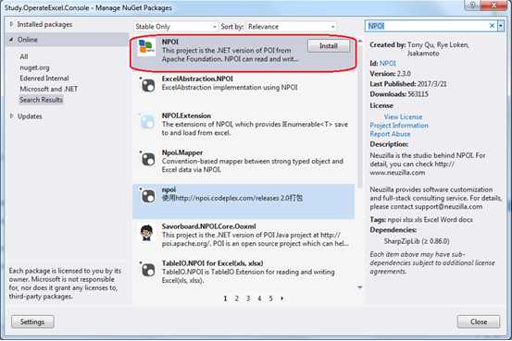Click the package list scrollbar thumb
The height and width of the screenshot is (341, 512).
click(x=360, y=116)
